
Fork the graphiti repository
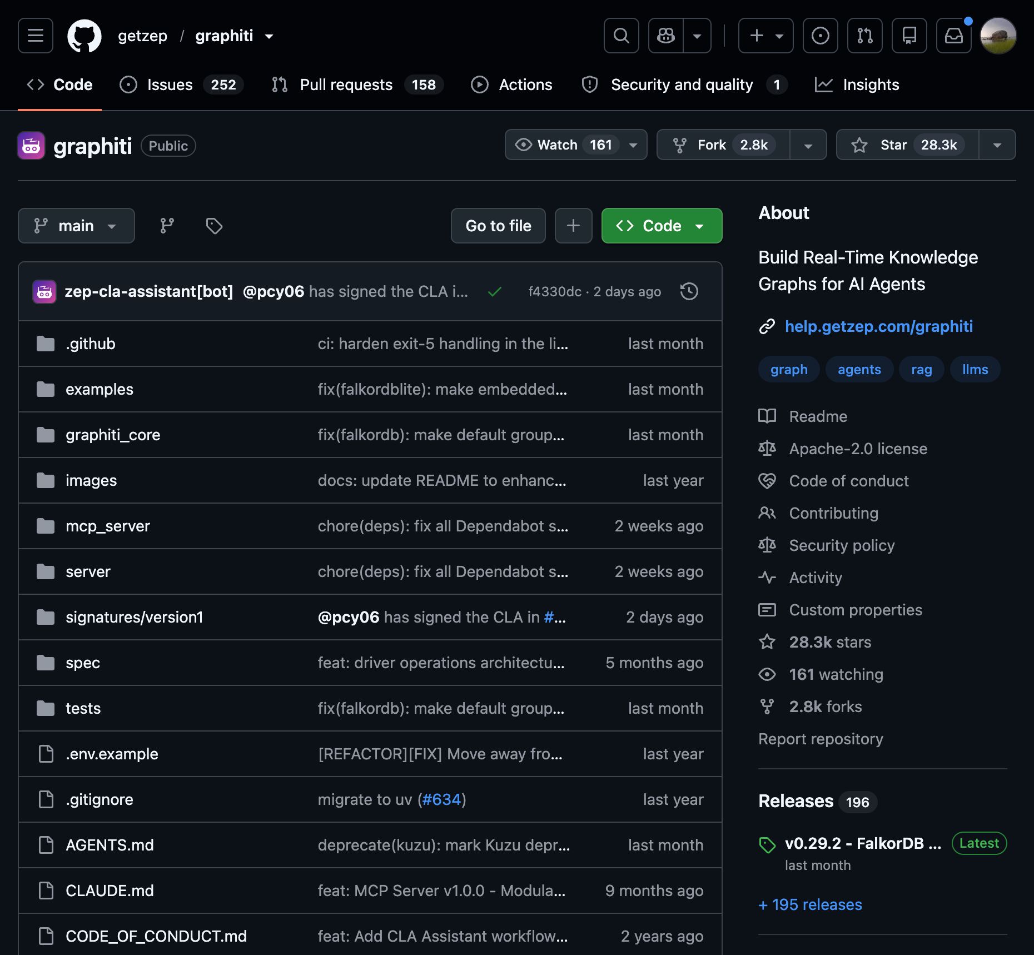click(x=723, y=145)
